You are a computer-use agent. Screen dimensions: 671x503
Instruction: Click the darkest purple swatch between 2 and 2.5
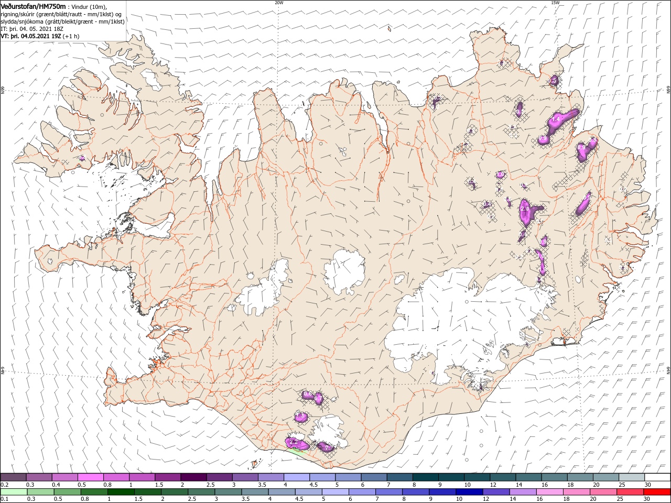click(x=193, y=477)
